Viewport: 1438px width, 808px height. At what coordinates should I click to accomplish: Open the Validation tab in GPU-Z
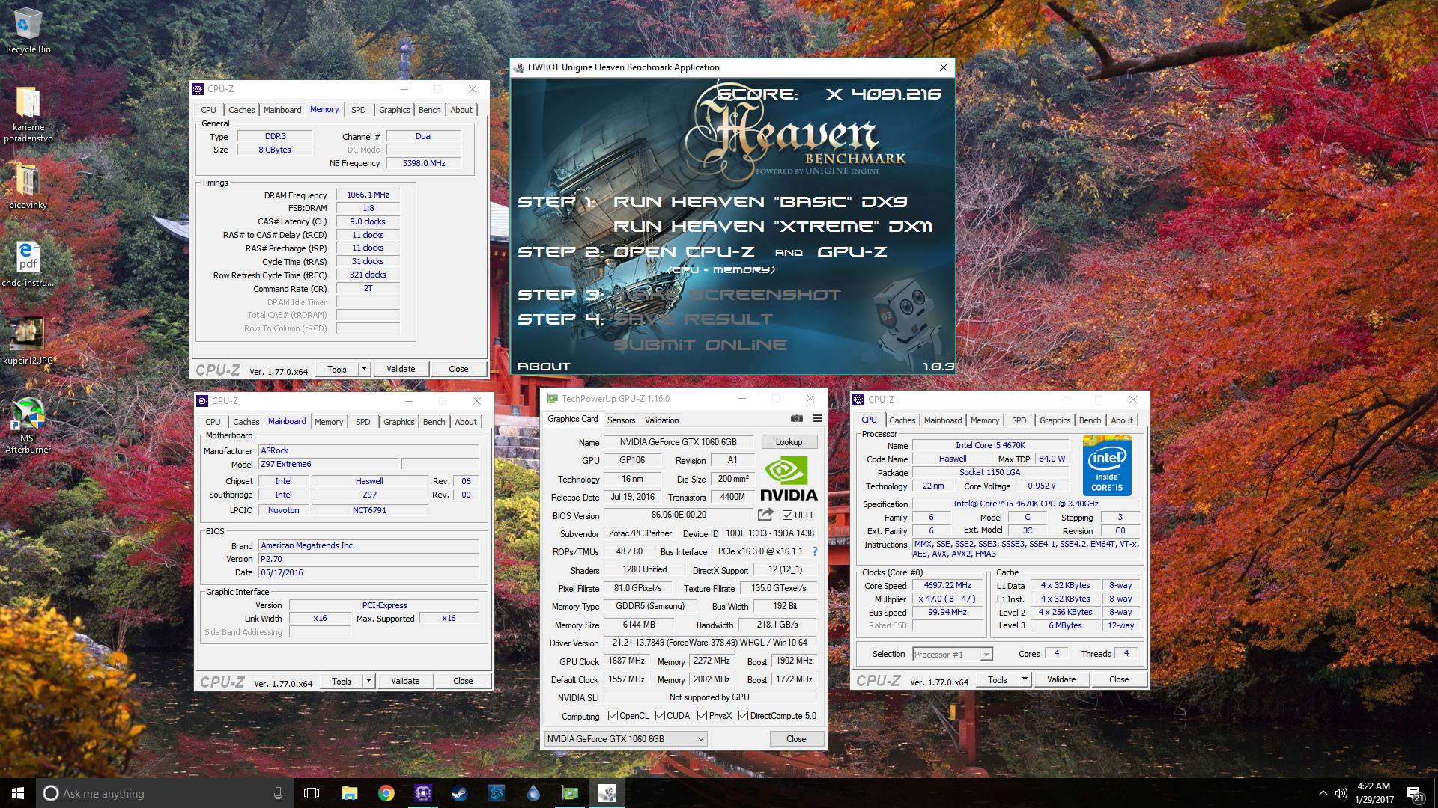click(661, 420)
